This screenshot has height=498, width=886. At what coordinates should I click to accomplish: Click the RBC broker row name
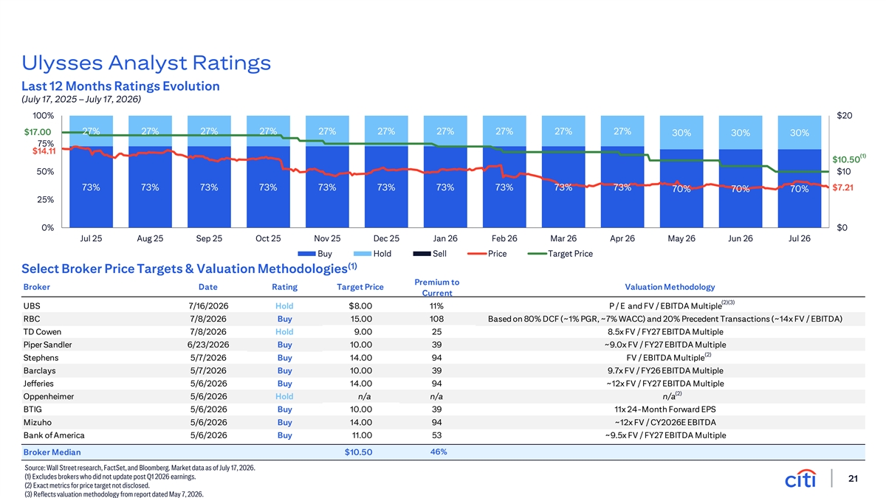click(x=32, y=319)
